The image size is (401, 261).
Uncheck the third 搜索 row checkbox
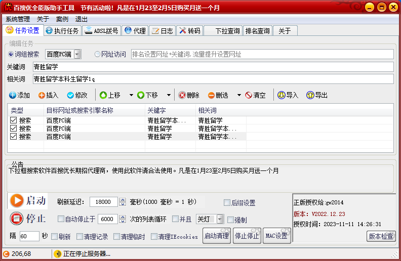14,137
